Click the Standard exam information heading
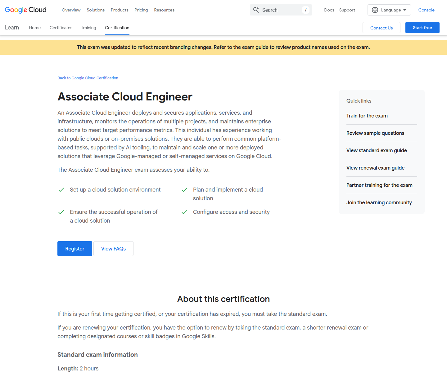 [97, 355]
